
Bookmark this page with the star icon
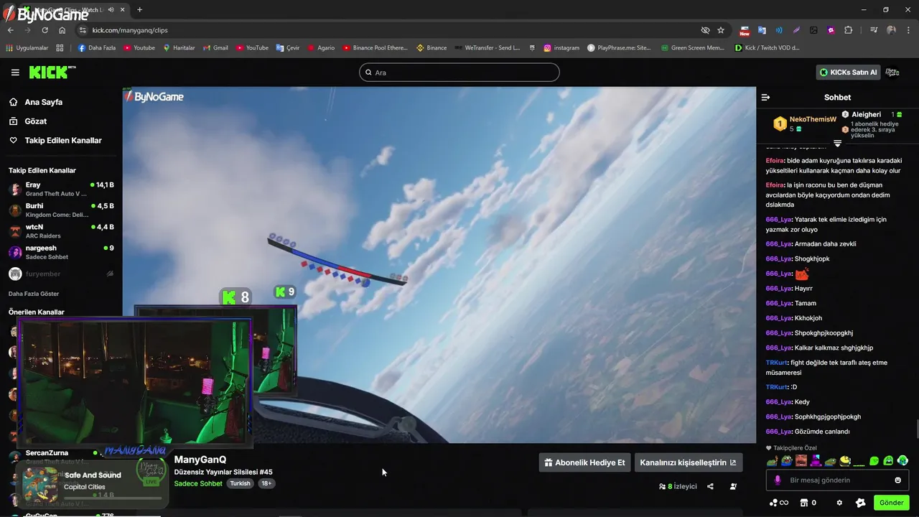[x=721, y=30]
